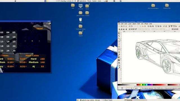Click the Print icon in Inkscape toolbar

(126, 26)
